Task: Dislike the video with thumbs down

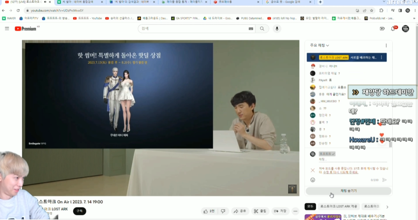Action: (223, 211)
